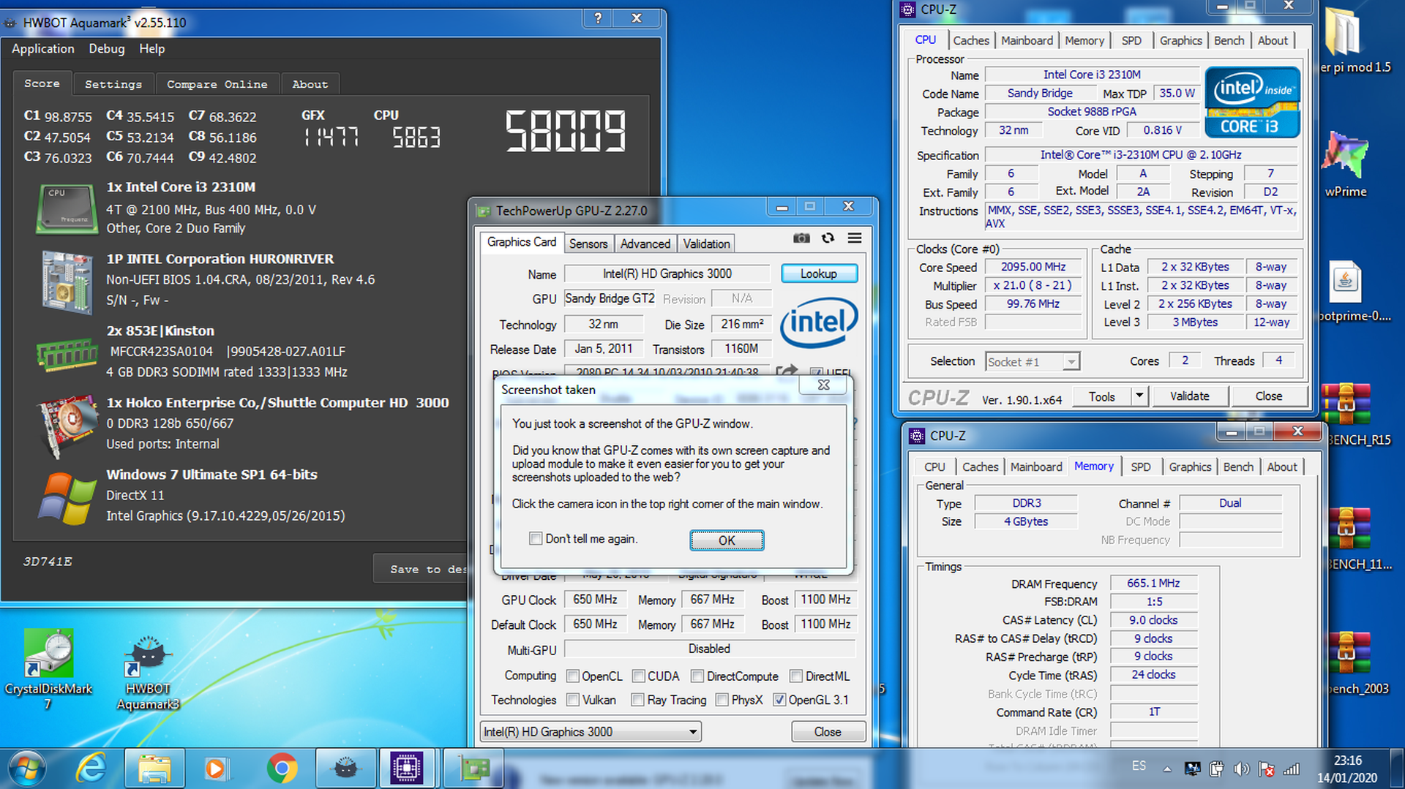Open the Advanced tab in GPU-Z
Viewport: 1405px width, 789px height.
click(x=645, y=244)
